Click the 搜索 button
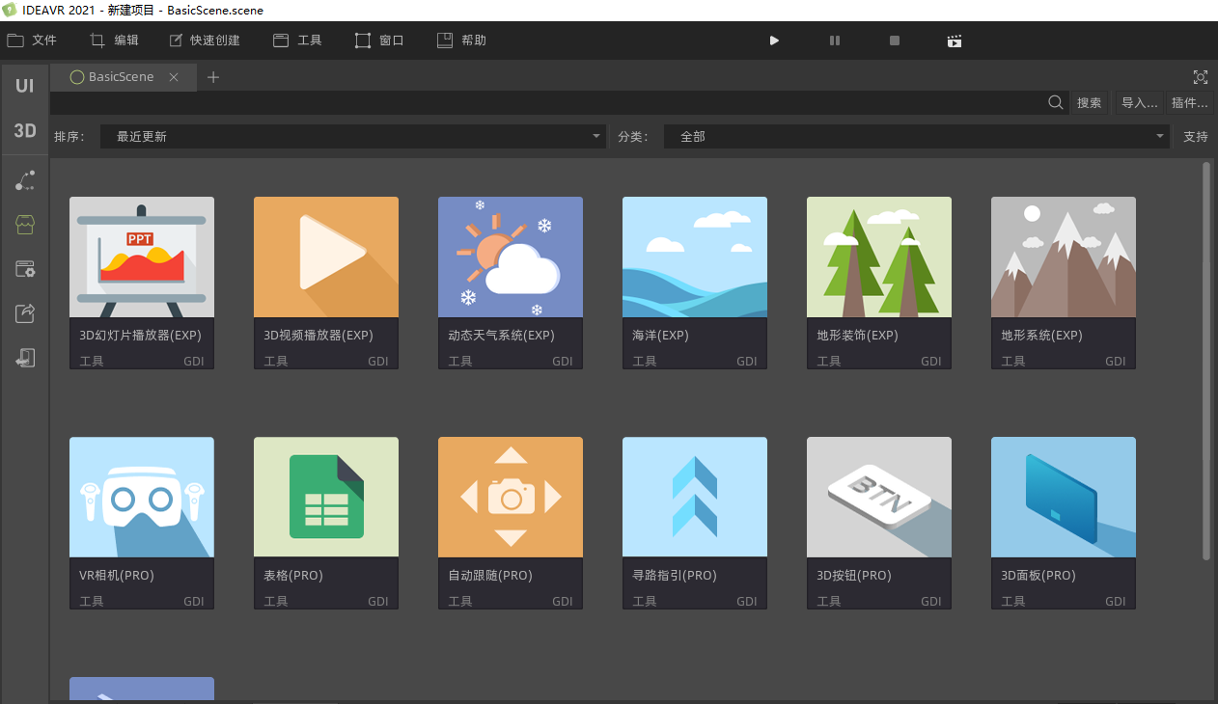This screenshot has height=704, width=1218. click(1089, 103)
